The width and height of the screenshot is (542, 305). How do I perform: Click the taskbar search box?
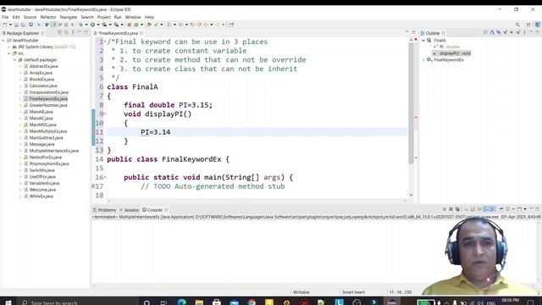[x=77, y=302]
